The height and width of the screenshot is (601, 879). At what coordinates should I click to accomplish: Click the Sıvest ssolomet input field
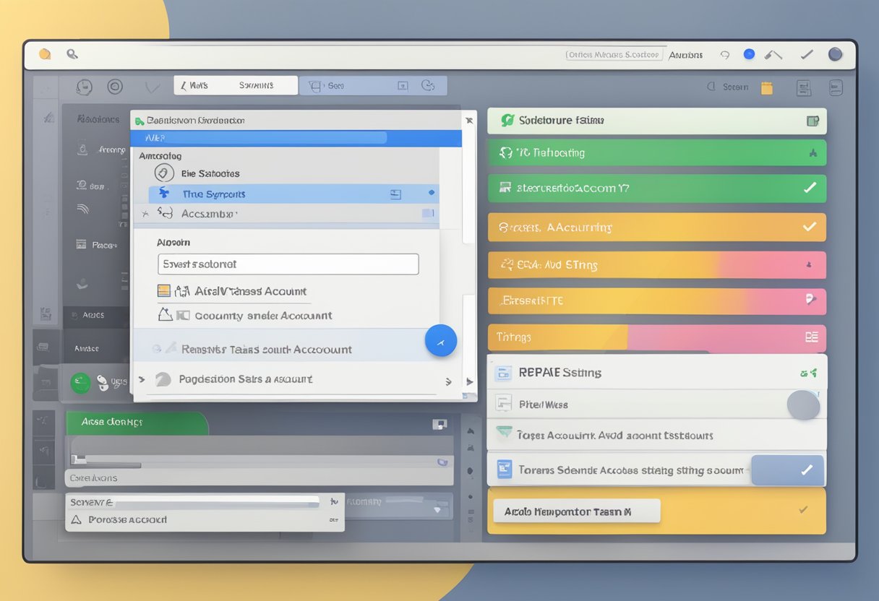tap(288, 264)
